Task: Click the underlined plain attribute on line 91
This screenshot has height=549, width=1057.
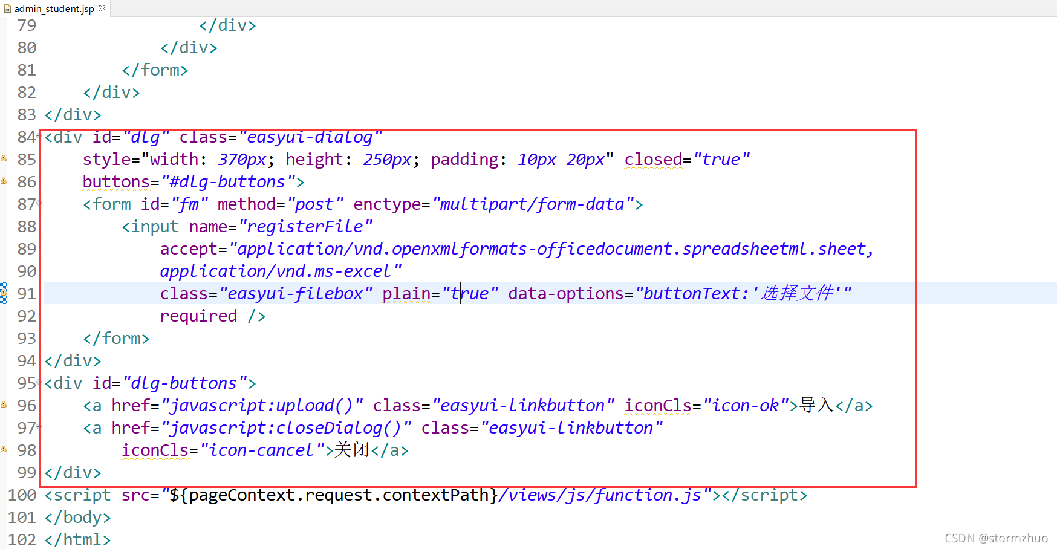Action: pos(406,294)
